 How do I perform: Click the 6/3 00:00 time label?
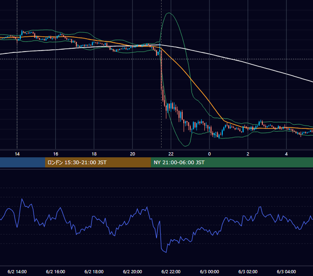click(x=209, y=271)
